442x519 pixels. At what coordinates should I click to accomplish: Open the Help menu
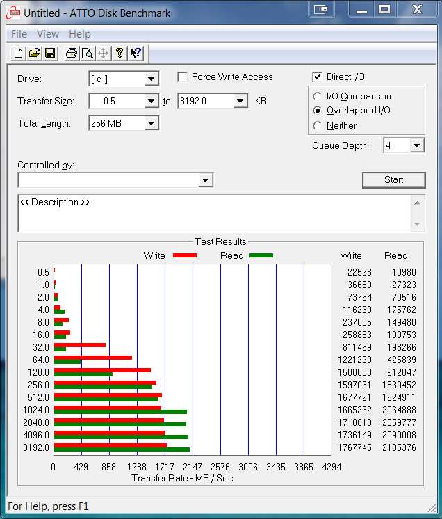(x=80, y=34)
